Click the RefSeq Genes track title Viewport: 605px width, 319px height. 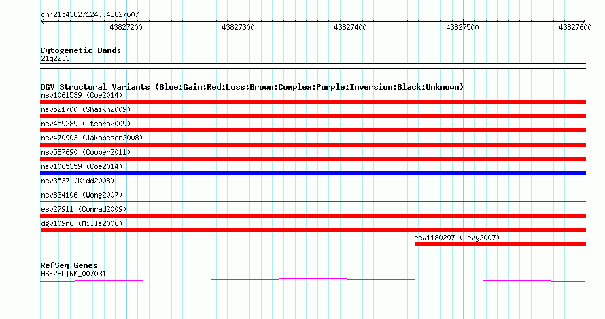coord(69,265)
